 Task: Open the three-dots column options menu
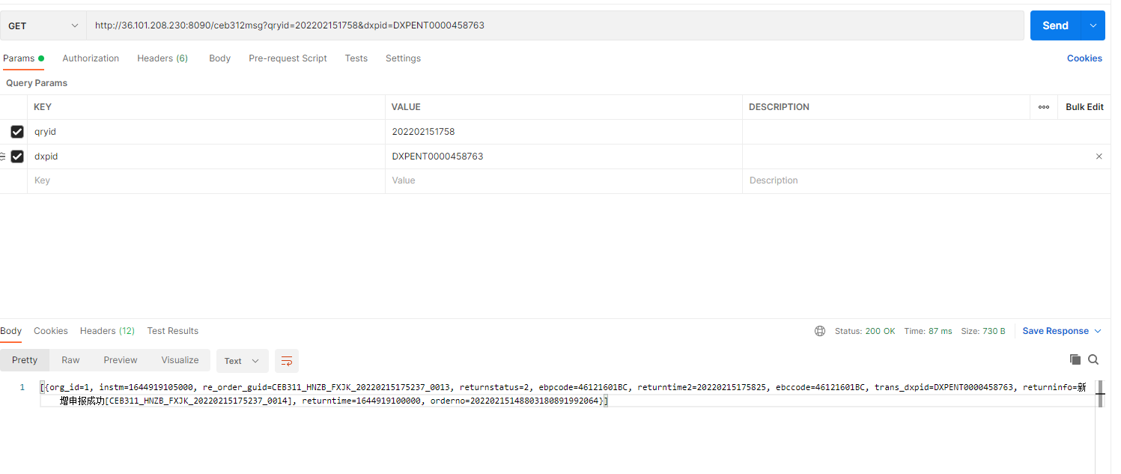[1044, 107]
